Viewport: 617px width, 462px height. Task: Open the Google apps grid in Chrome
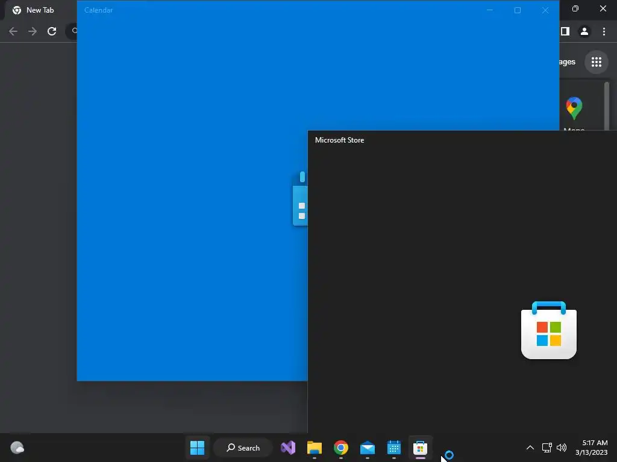coord(597,62)
